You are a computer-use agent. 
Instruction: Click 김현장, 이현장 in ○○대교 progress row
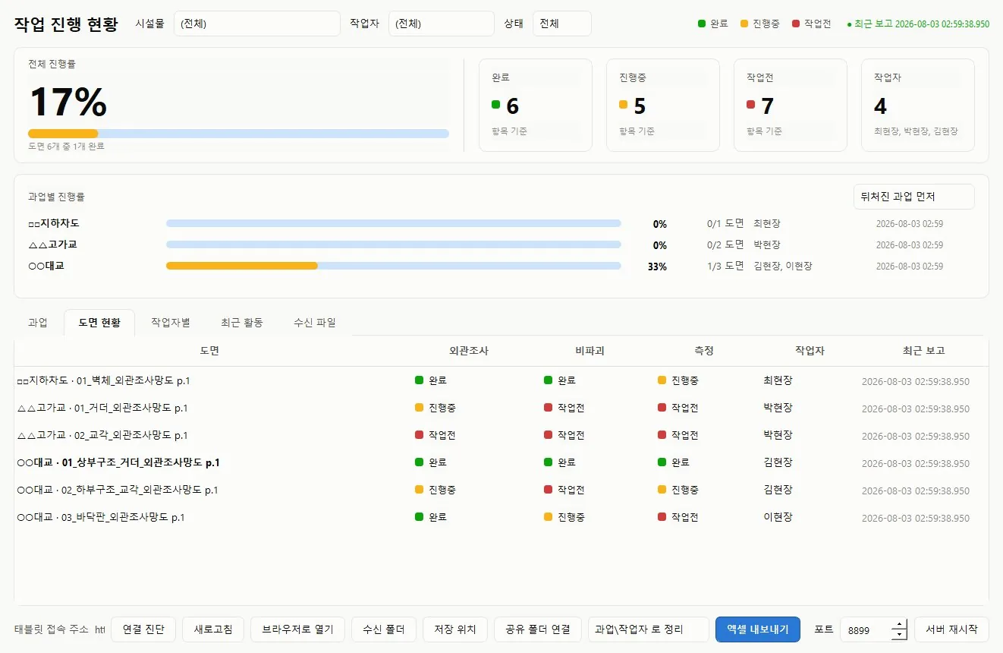782,266
